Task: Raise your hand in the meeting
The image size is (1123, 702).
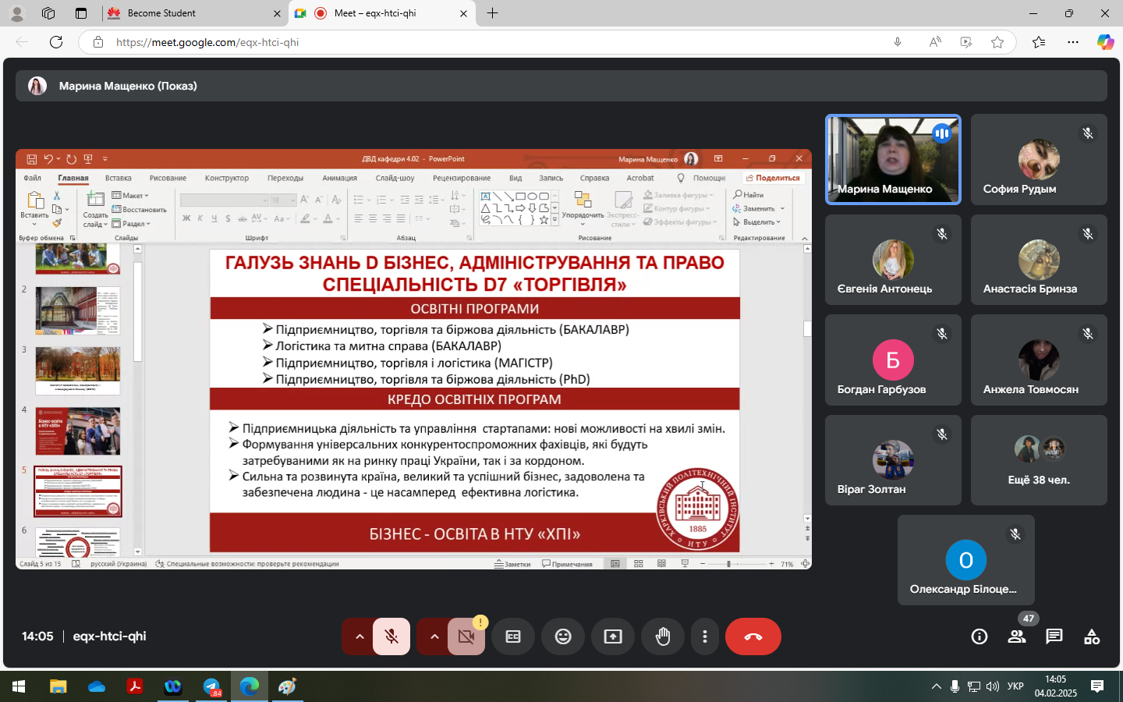Action: coord(663,636)
